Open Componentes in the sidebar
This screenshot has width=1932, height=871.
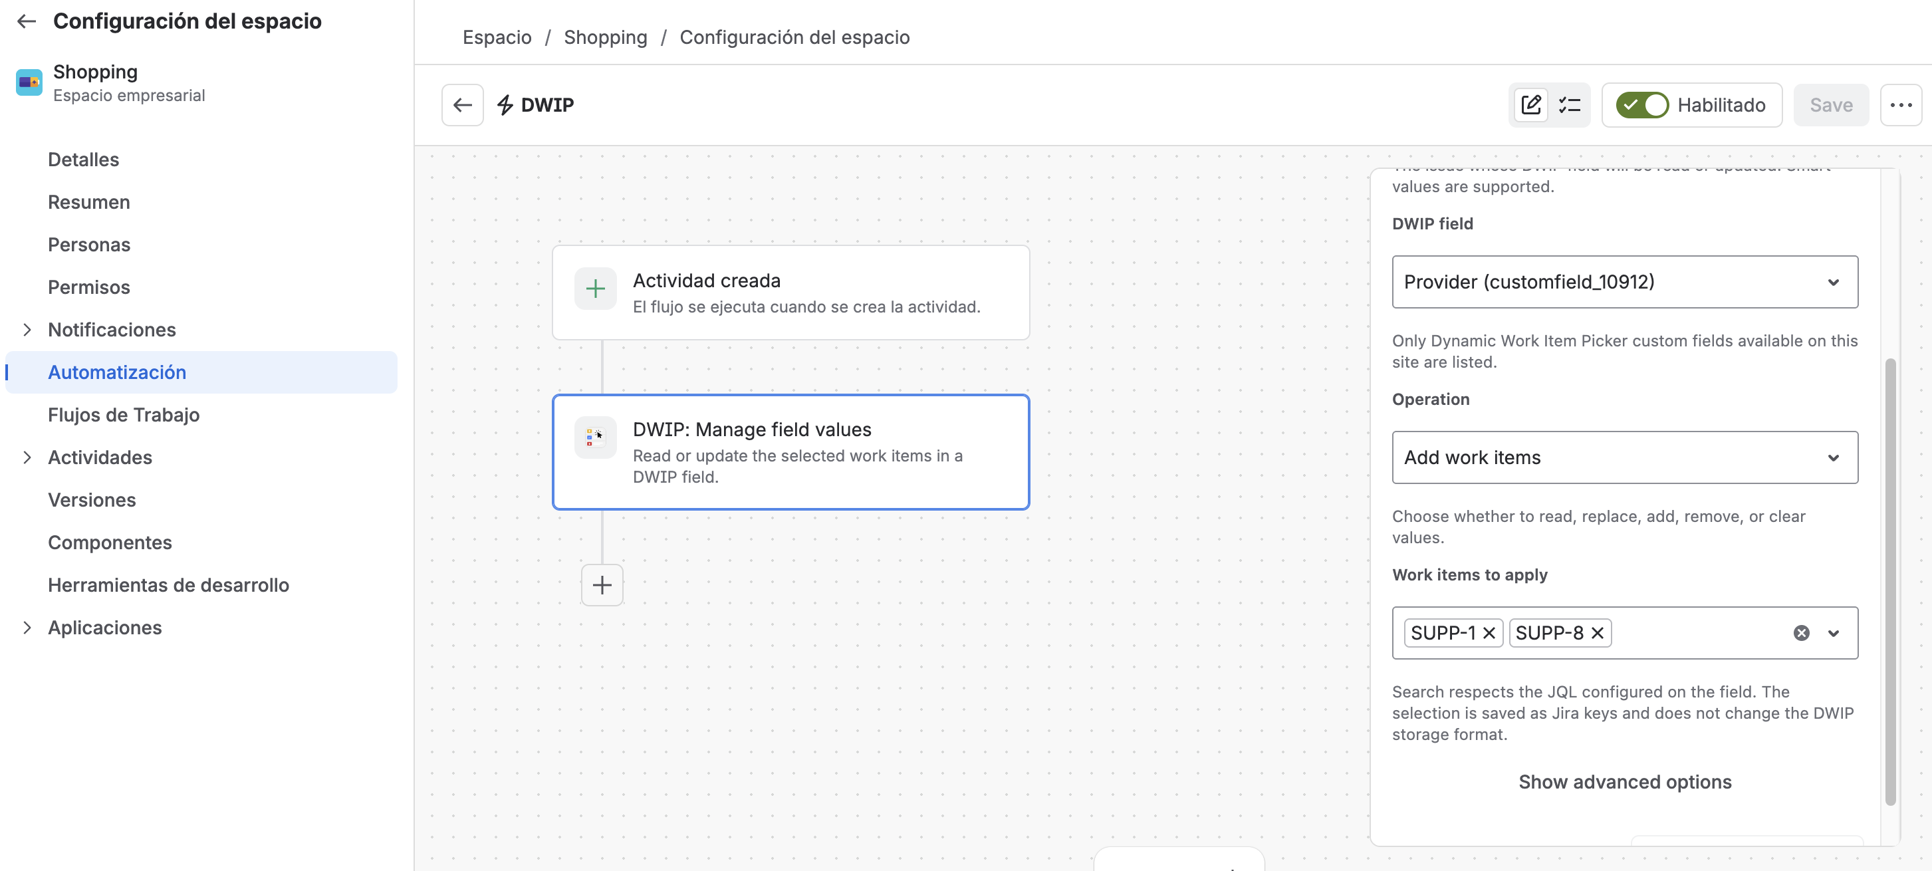click(x=110, y=543)
